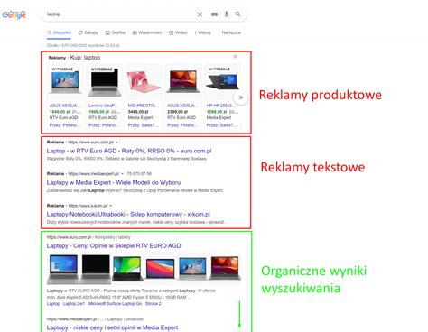Image resolution: width=428 pixels, height=332 pixels.
Task: Click the magnifier search icon
Action: point(237,14)
